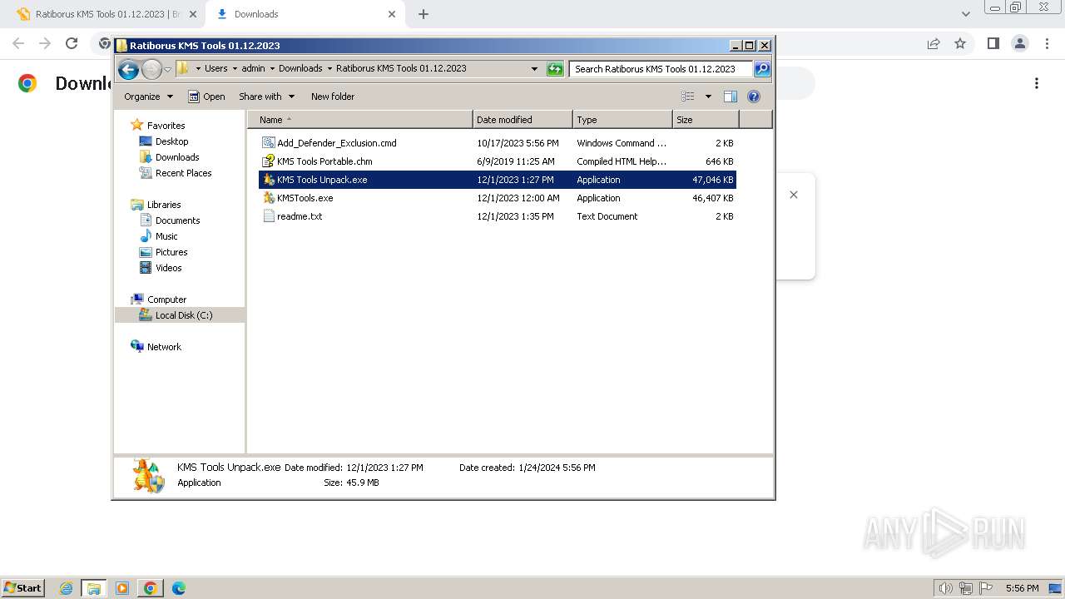This screenshot has height=599, width=1065.
Task: Select the Add_Defender_Exclusion.cmd file icon
Action: [268, 143]
